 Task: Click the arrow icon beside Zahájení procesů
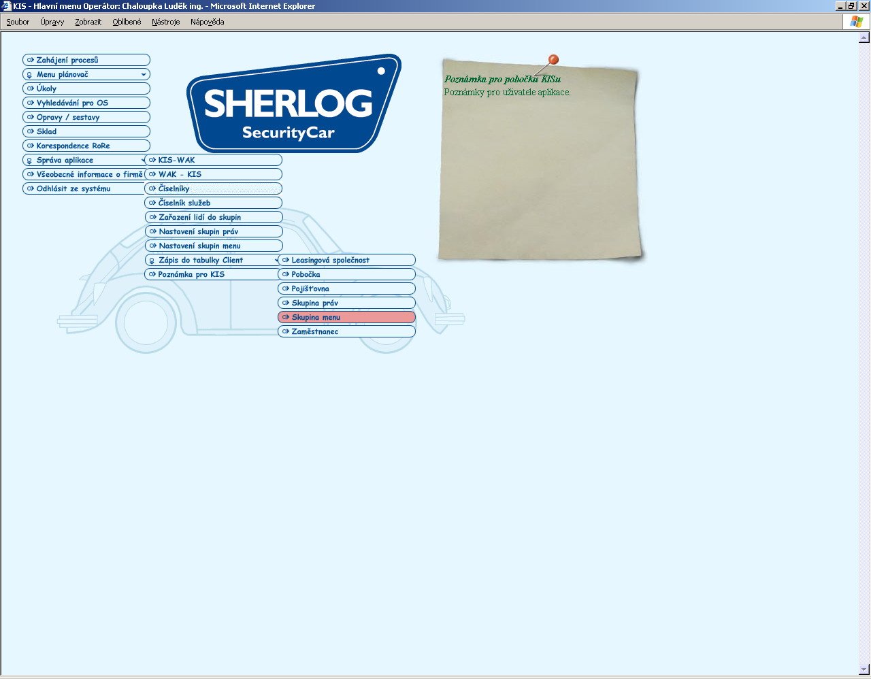30,60
